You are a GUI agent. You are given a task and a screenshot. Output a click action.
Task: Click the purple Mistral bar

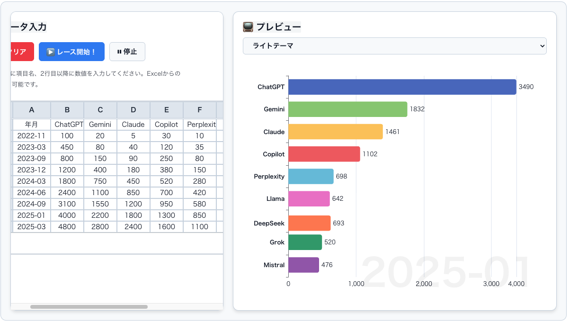[x=303, y=265]
